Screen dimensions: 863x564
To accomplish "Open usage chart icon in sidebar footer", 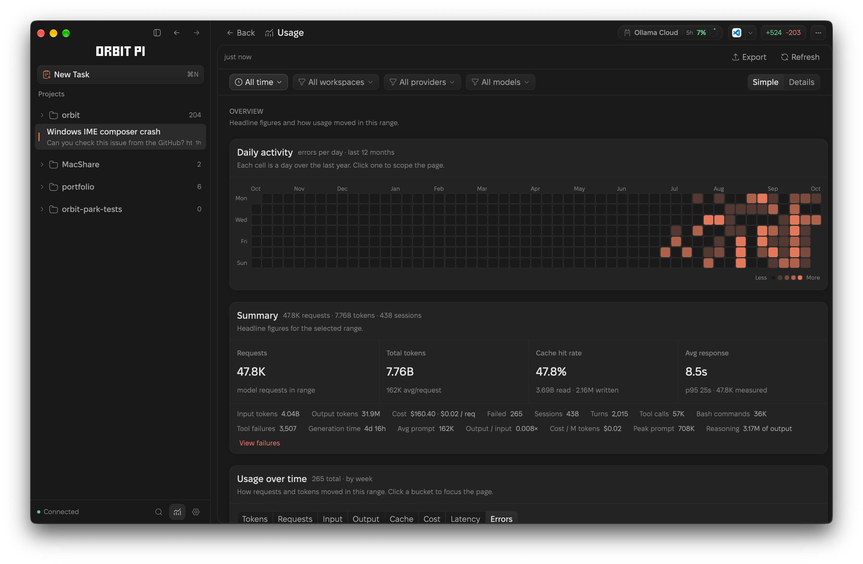I will coord(177,512).
